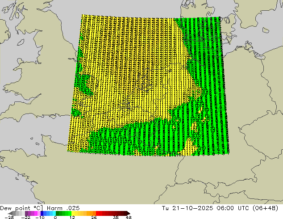Viewport: 283px width, 219px height.
Task: Pick the bright red legend swatch above 26
Action: (97, 213)
